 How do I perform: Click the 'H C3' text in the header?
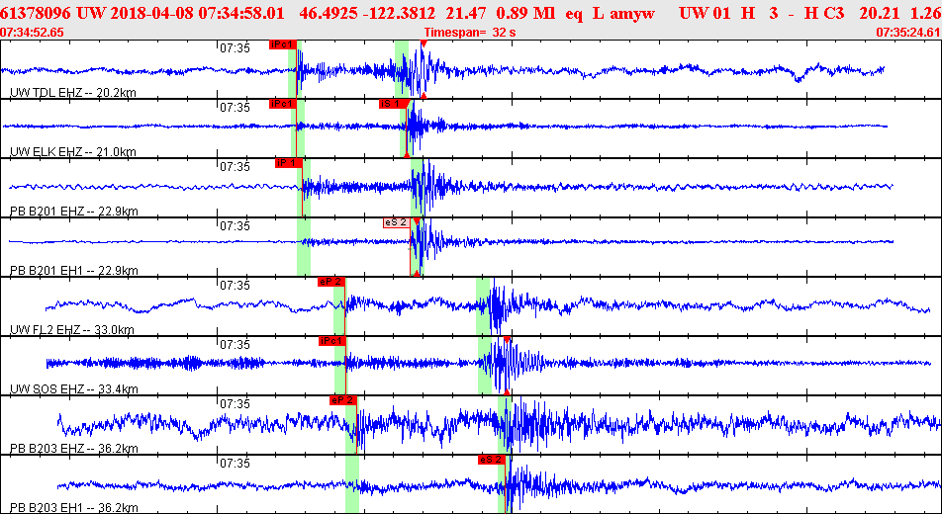point(824,13)
